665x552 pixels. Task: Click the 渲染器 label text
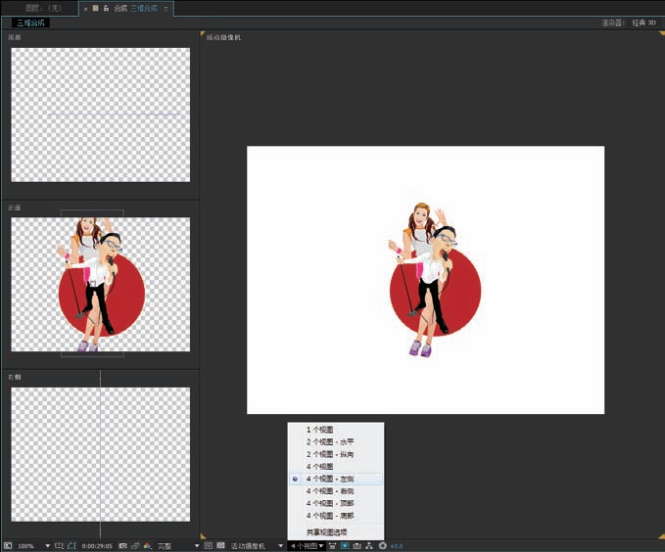coord(613,23)
